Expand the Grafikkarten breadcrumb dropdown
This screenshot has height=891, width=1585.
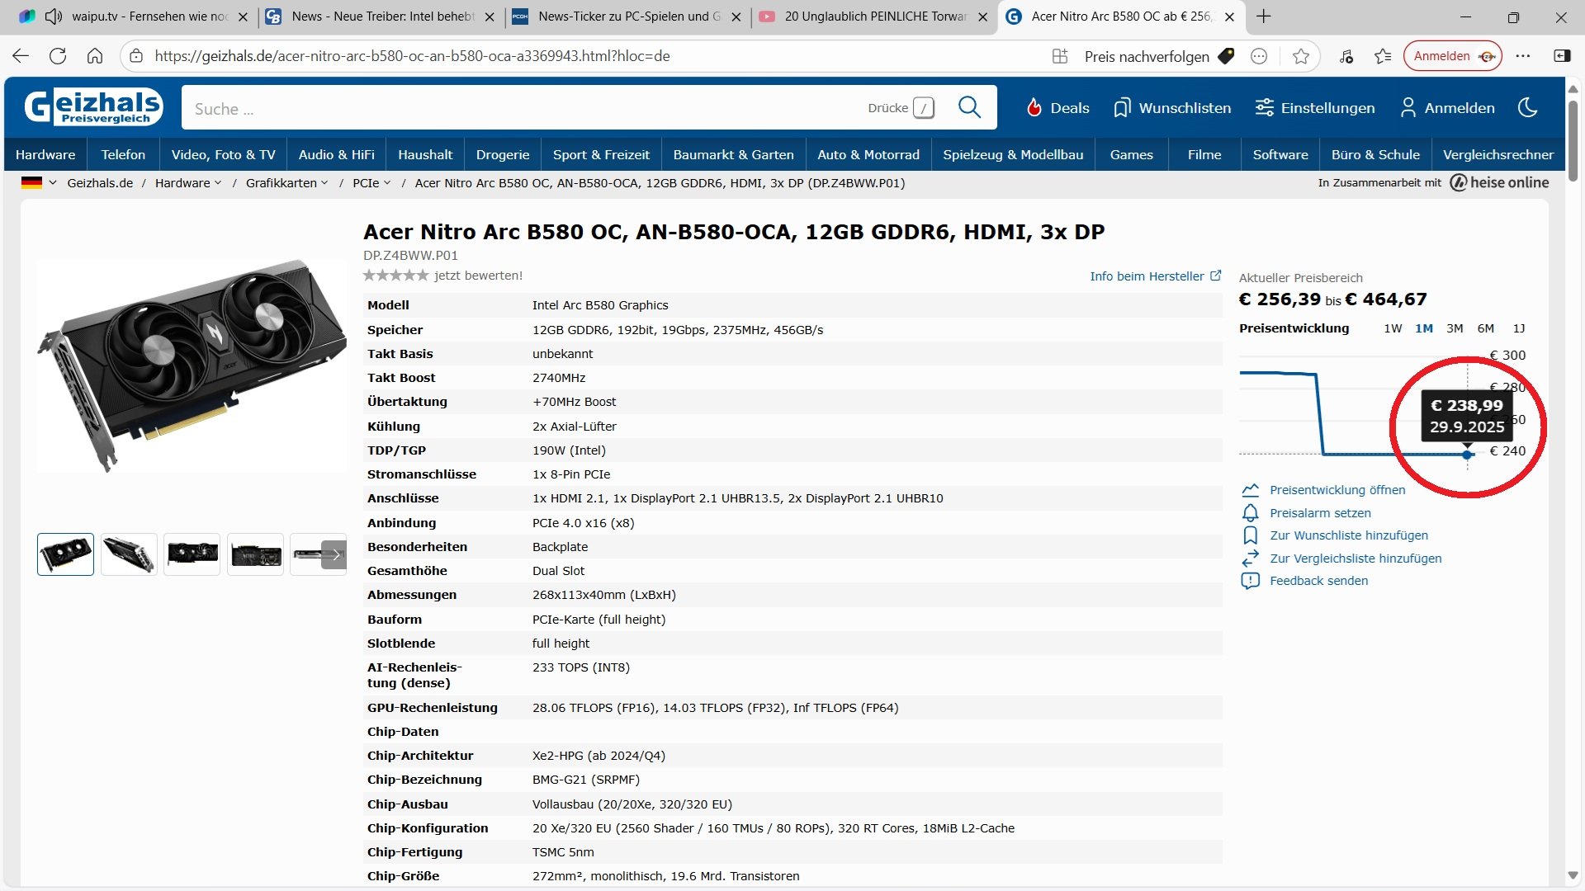tap(324, 183)
